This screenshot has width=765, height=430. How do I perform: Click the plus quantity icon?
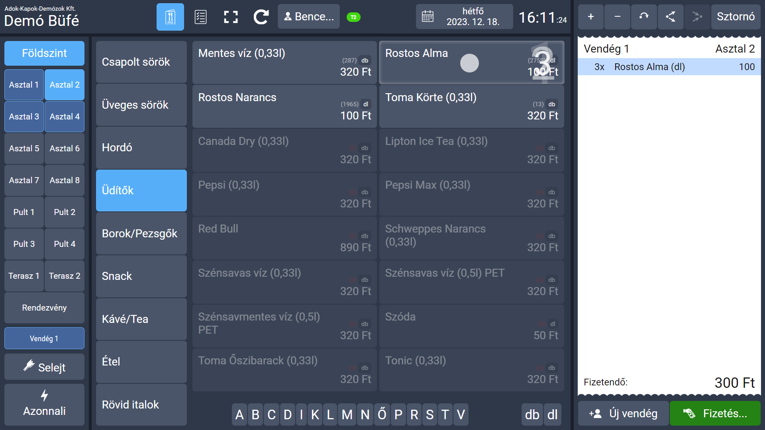(591, 17)
